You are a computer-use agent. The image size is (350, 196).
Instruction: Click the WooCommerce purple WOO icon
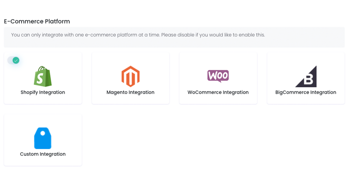click(x=218, y=76)
